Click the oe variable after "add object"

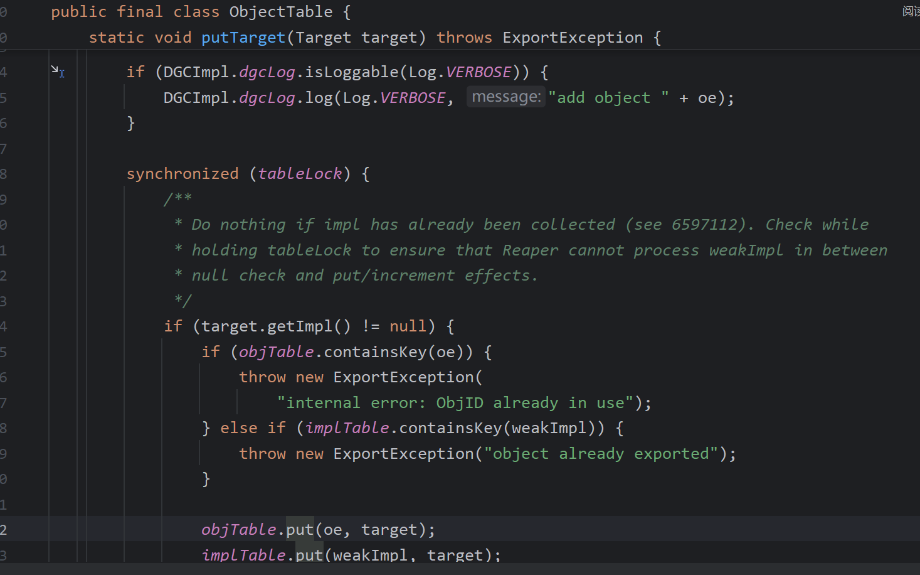(x=707, y=98)
